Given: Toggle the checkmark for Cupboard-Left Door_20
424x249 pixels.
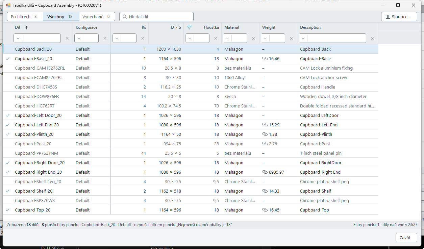Looking at the screenshot, I should 8,115.
